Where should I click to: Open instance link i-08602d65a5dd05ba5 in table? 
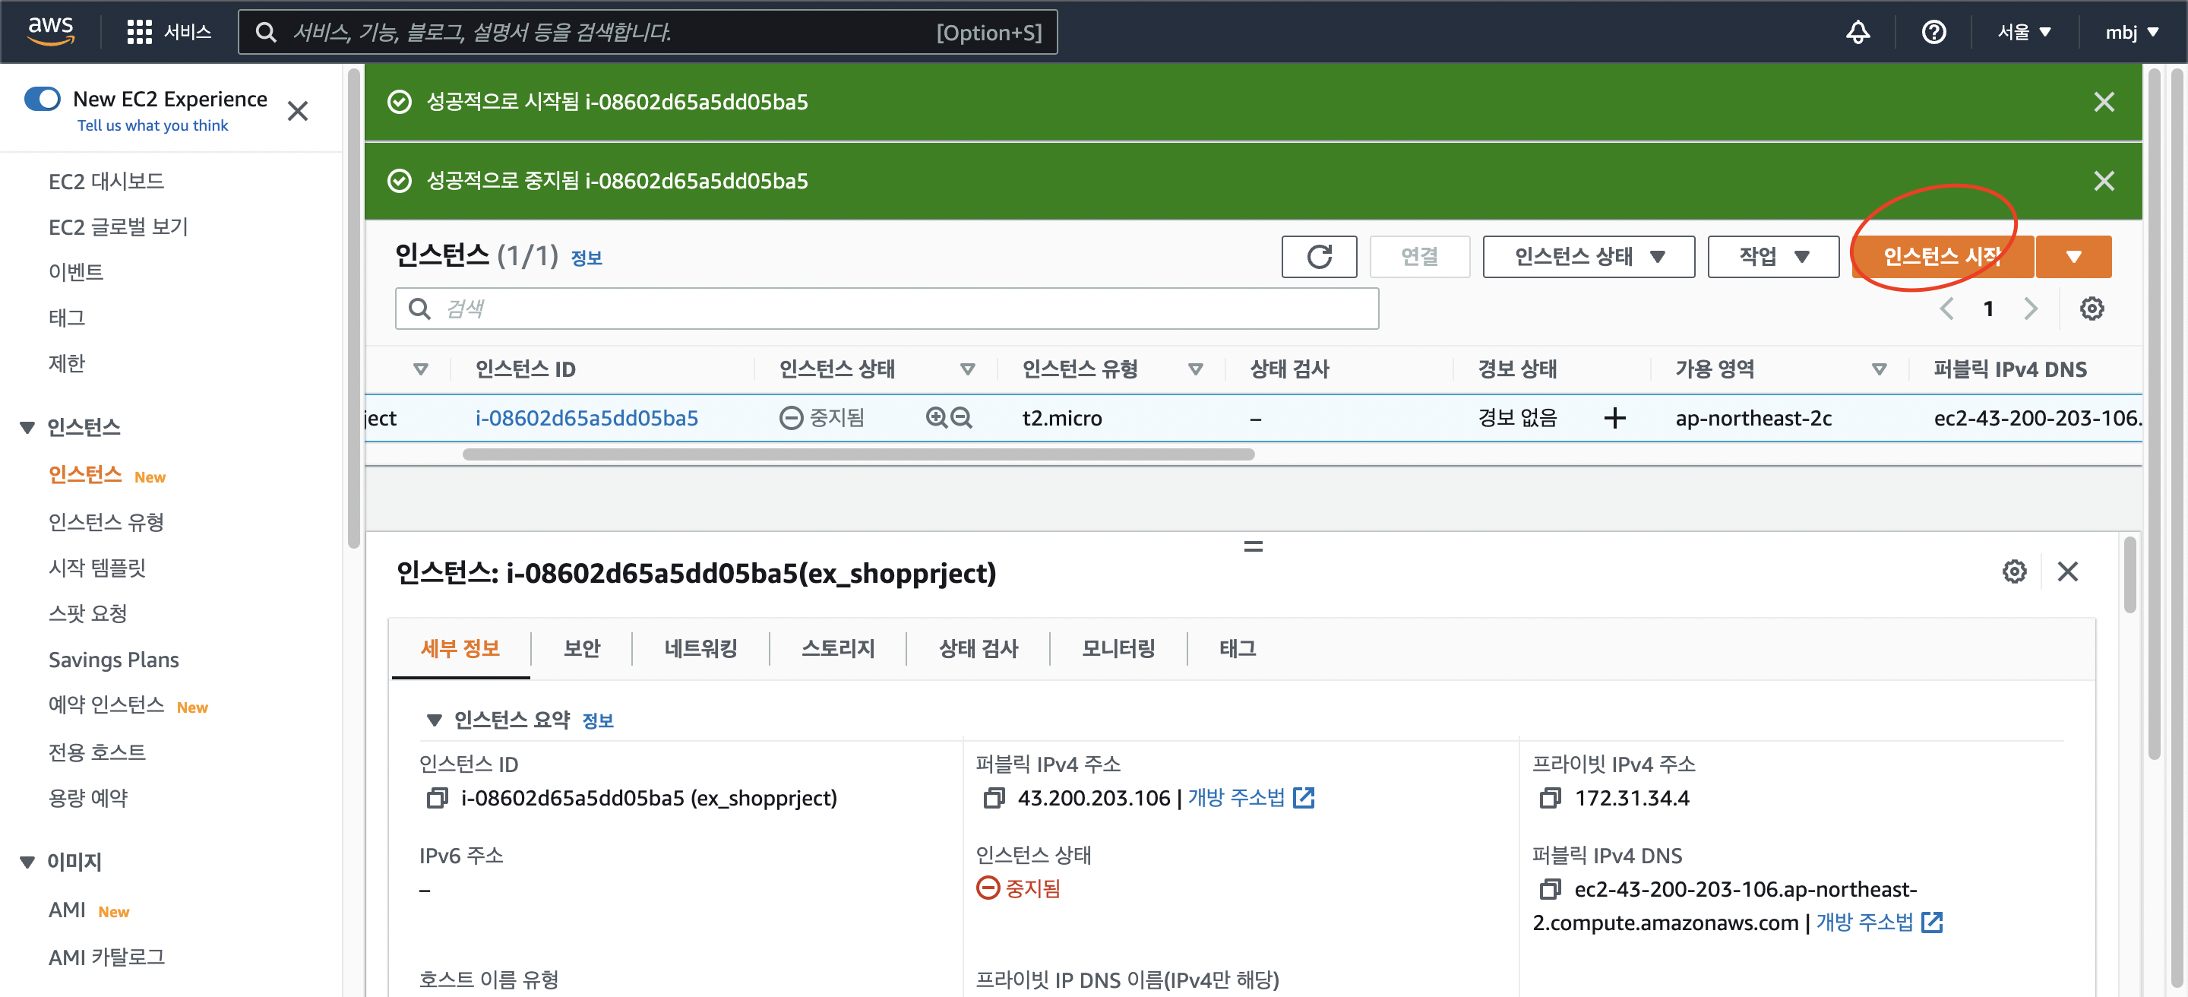pos(586,418)
